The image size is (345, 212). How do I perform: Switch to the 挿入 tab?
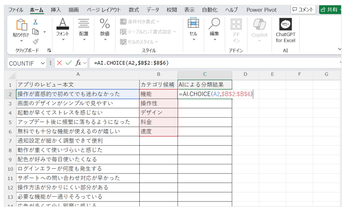coord(55,10)
